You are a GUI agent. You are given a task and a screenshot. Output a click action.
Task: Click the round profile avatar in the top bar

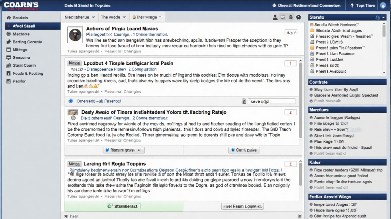tap(382, 6)
